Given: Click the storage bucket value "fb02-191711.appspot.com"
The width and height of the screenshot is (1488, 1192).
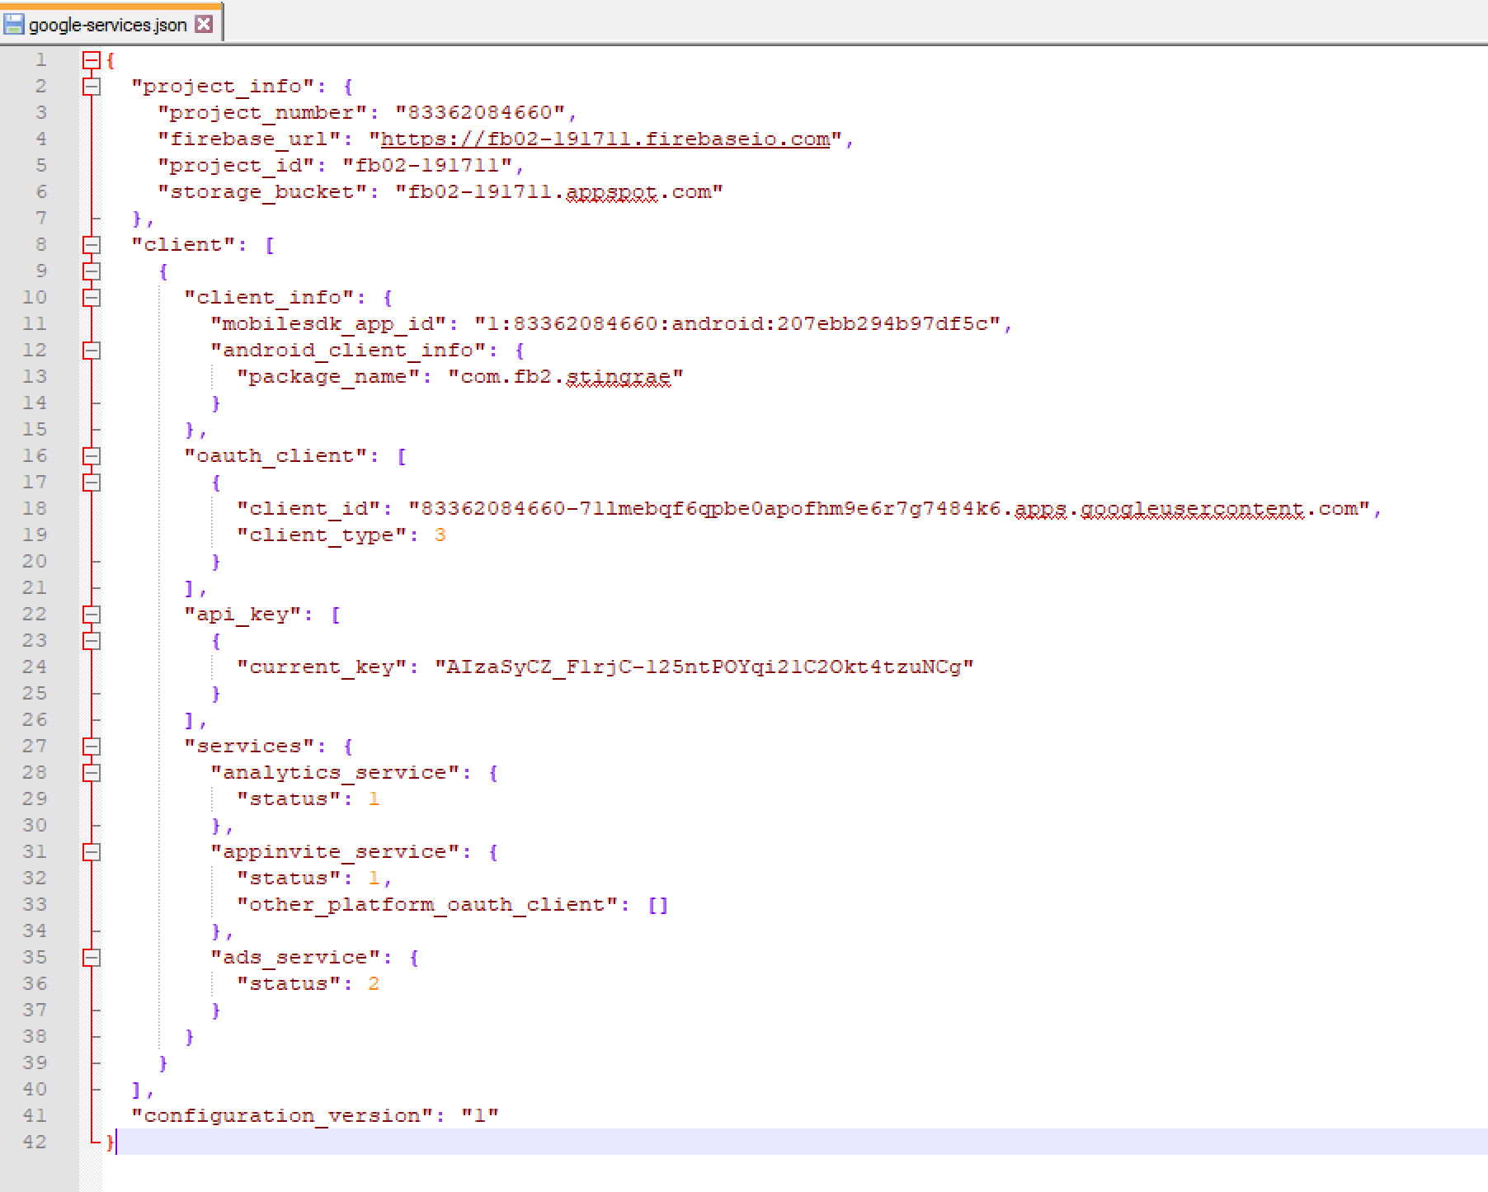Looking at the screenshot, I should pos(558,192).
